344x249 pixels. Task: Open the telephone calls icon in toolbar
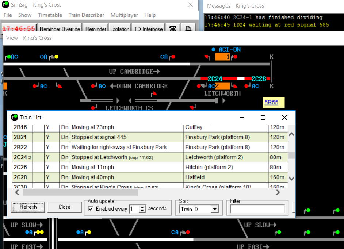173,28
